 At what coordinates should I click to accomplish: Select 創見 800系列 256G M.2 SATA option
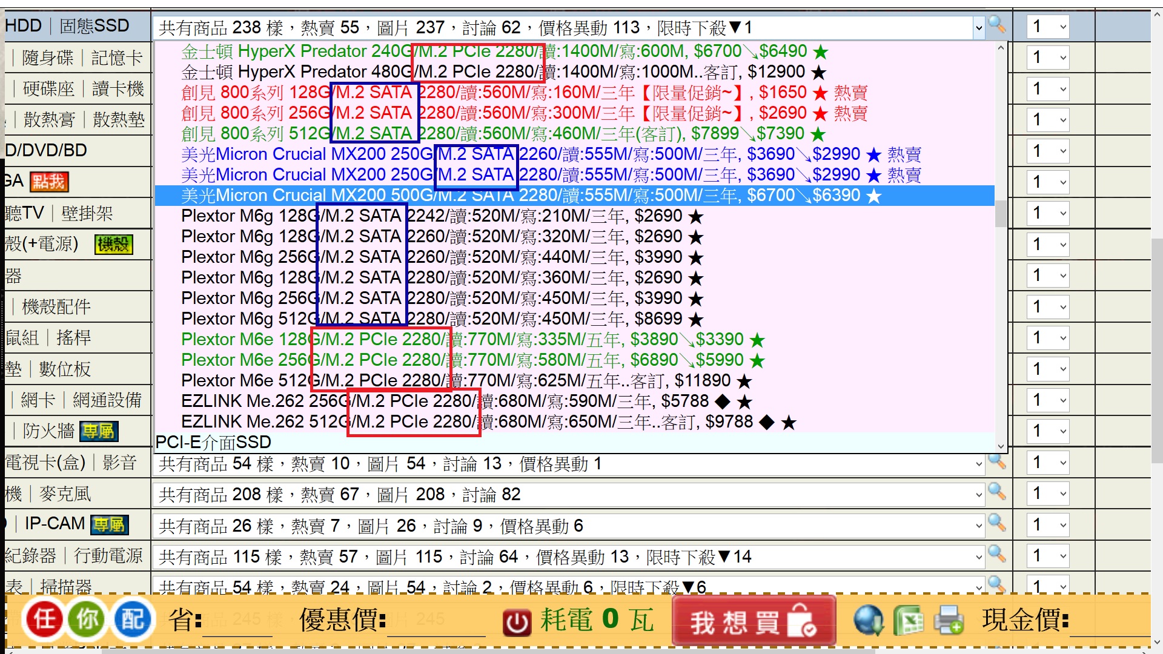tap(575, 113)
